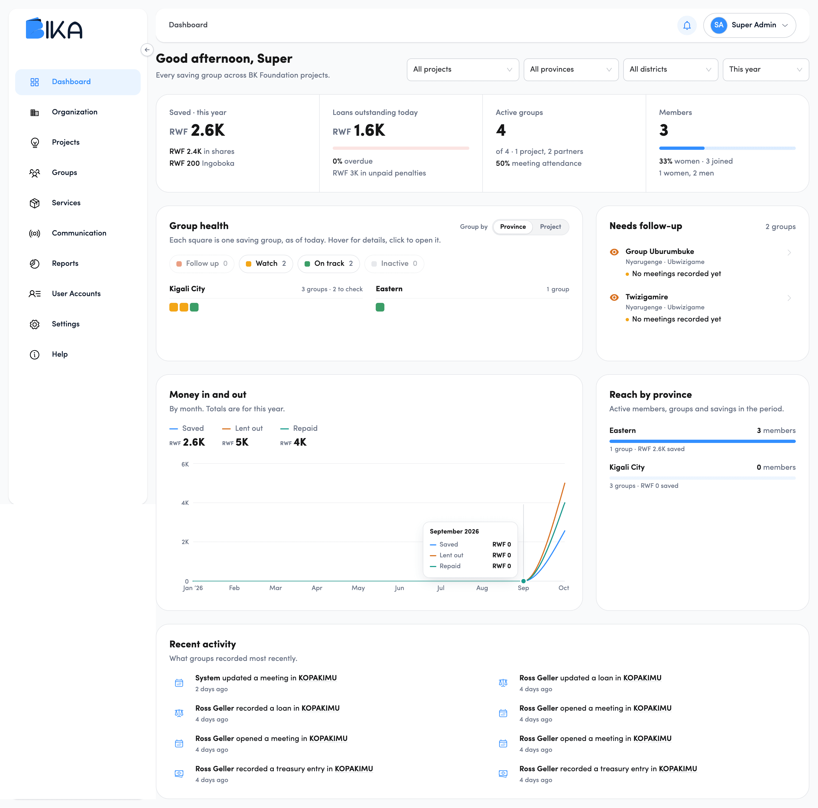Switch Group by to Province
Image resolution: width=818 pixels, height=808 pixels.
pyautogui.click(x=513, y=227)
